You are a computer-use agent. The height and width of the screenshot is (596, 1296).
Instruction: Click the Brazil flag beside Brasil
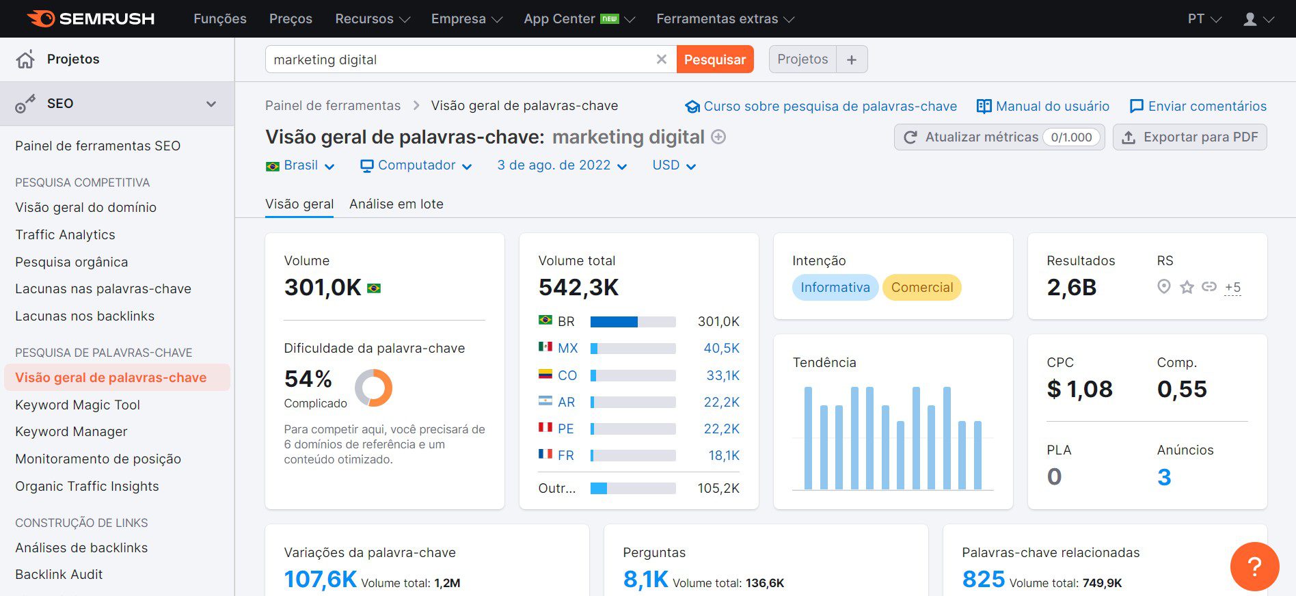click(273, 166)
